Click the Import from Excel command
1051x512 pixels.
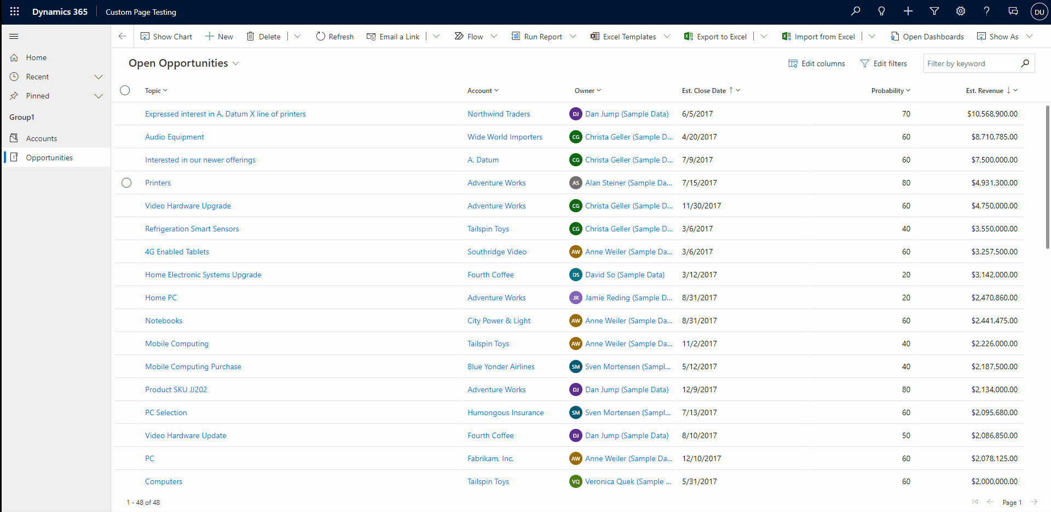click(818, 37)
